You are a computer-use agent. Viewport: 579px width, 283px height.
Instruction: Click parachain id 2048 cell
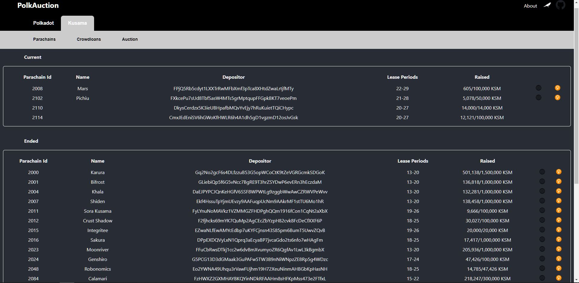33,269
